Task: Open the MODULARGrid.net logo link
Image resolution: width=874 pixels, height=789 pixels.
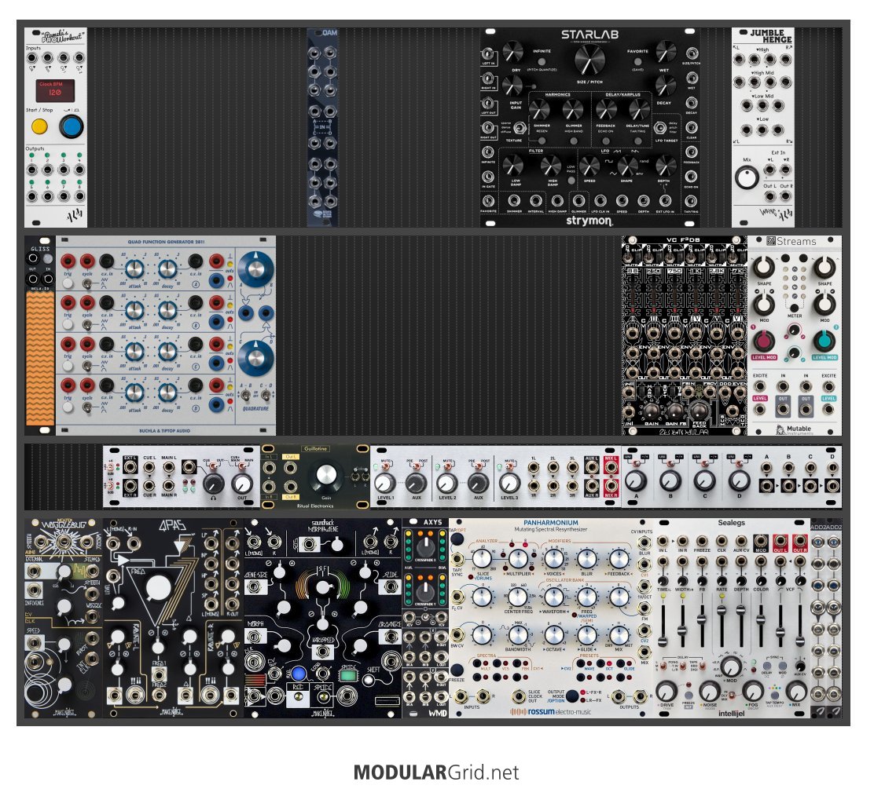Action: tap(436, 773)
